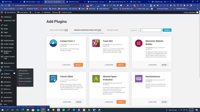Switch to Browse WordPress Directory tab
Viewport: 200px width, 112px height.
tap(87, 30)
